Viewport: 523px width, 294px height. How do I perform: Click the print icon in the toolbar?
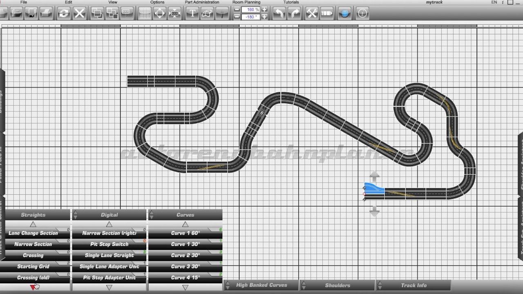(46, 13)
